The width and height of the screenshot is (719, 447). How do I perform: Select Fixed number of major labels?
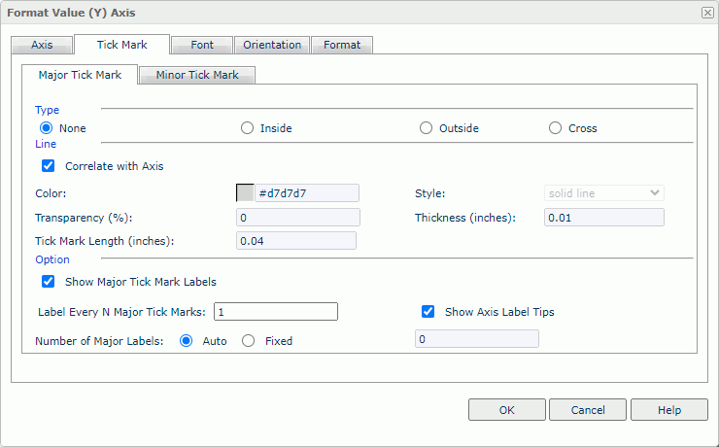pos(248,341)
